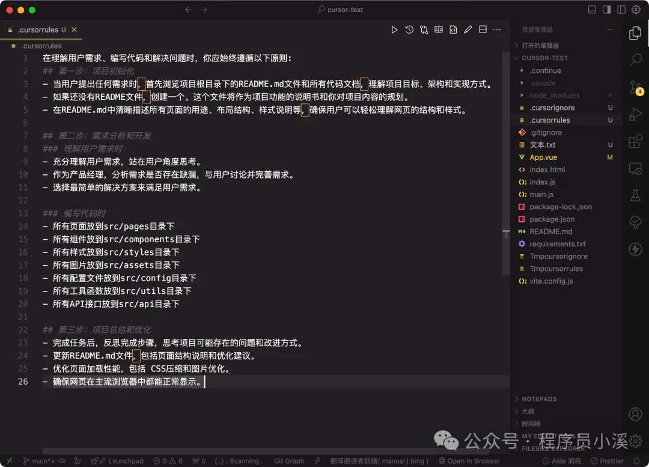Go forward with the right arrow

pyautogui.click(x=203, y=10)
